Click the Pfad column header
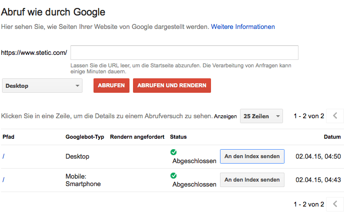Image resolution: width=344 pixels, height=221 pixels. click(8, 137)
